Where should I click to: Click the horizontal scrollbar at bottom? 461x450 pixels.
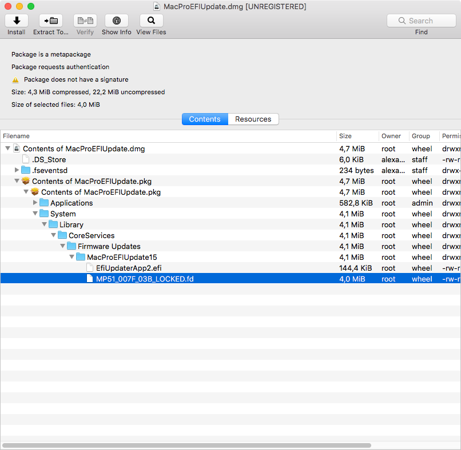click(186, 445)
